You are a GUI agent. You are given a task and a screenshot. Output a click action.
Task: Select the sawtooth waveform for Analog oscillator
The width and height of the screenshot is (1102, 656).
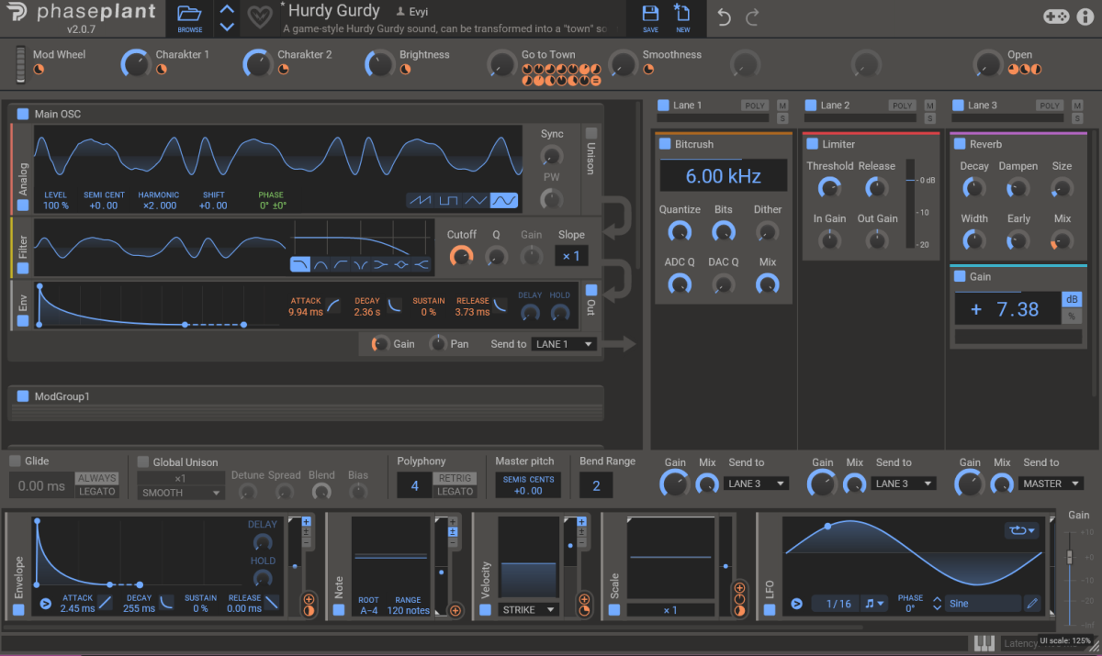pyautogui.click(x=420, y=200)
